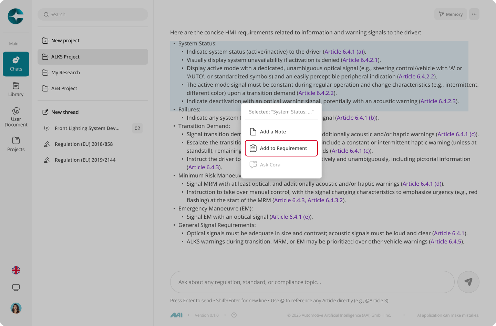Open the Library section
The image size is (496, 326).
click(x=16, y=89)
